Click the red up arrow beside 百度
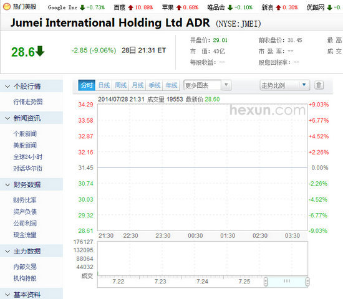The image size is (343, 299). [x=130, y=7]
